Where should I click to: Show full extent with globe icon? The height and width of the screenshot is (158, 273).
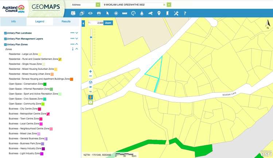[x=90, y=82]
